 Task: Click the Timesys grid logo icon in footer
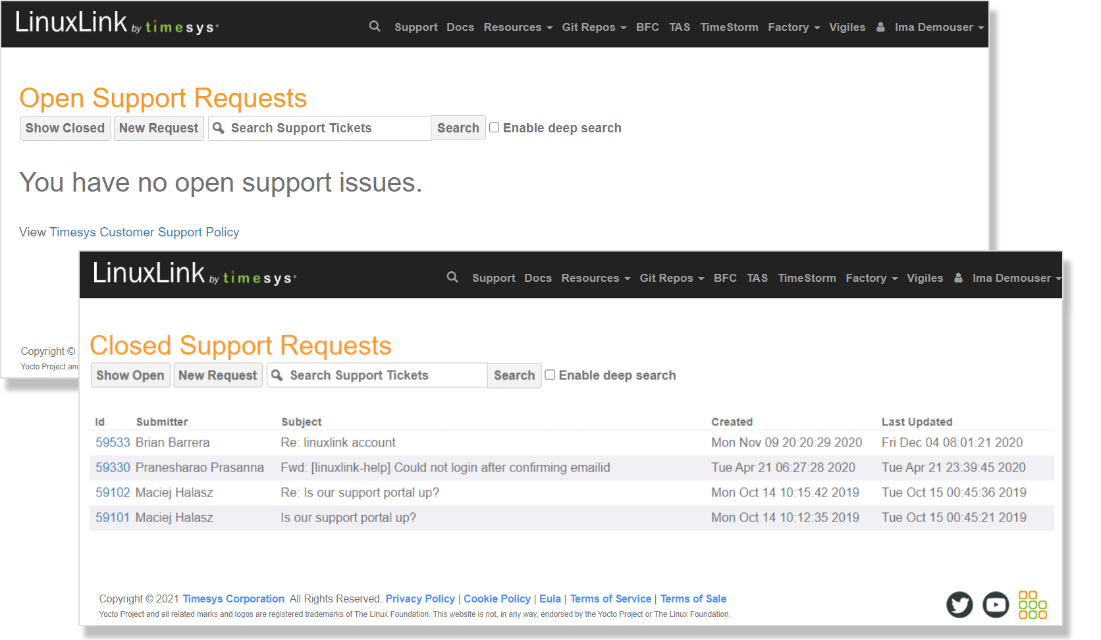tap(1033, 604)
